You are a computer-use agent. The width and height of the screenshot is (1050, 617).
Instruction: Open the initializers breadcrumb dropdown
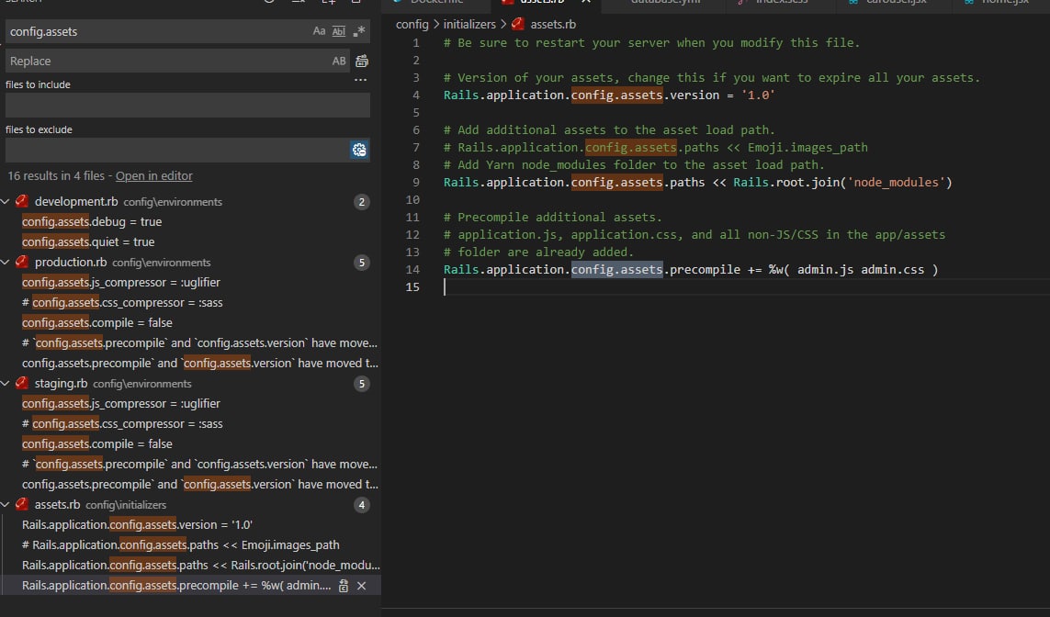469,24
